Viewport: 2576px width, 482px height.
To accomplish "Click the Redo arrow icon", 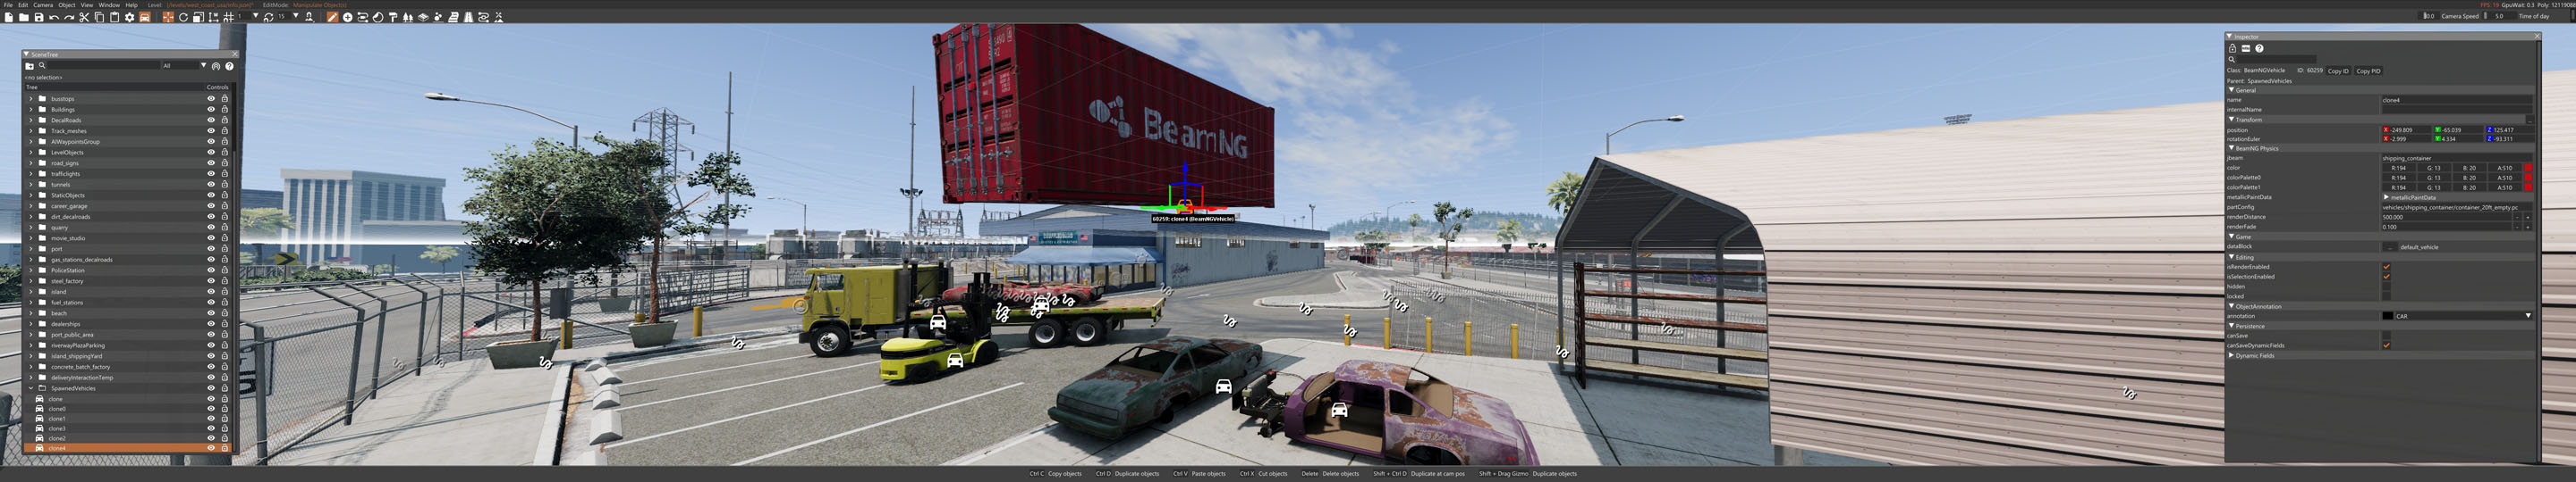I will pyautogui.click(x=69, y=17).
